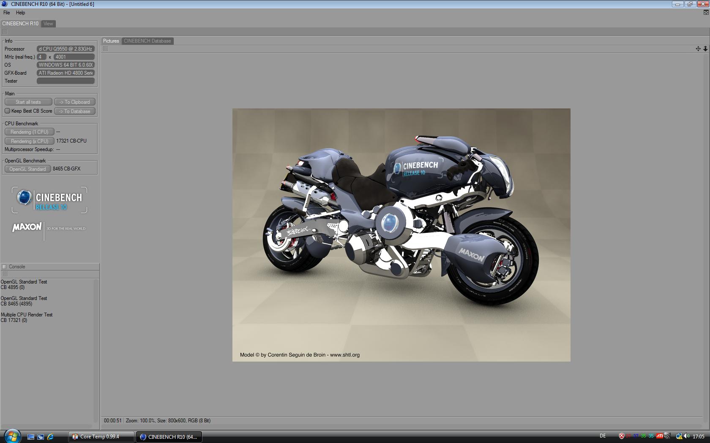710x443 pixels.
Task: Toggle the Console checkbox
Action: point(4,267)
